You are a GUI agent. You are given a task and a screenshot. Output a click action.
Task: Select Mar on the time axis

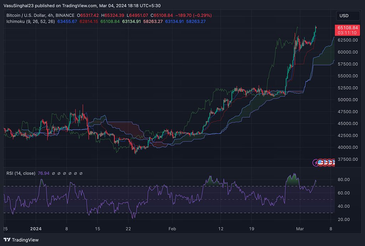click(x=300, y=229)
